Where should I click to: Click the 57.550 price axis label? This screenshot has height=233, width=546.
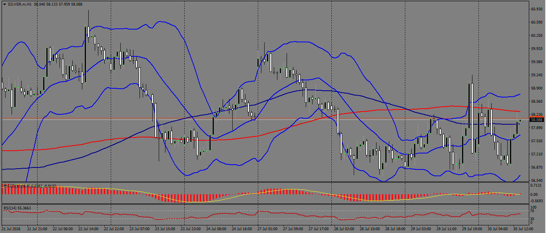(x=536, y=141)
